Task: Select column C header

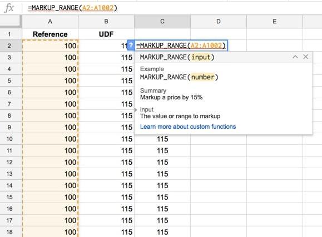Action: click(162, 22)
